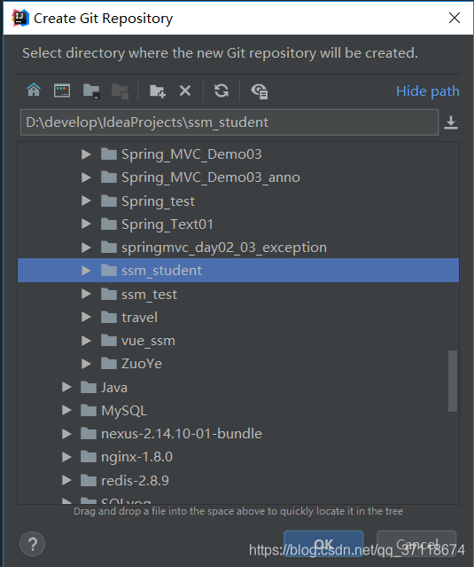Image resolution: width=474 pixels, height=567 pixels.
Task: Select the ssm_test directory
Action: point(149,295)
